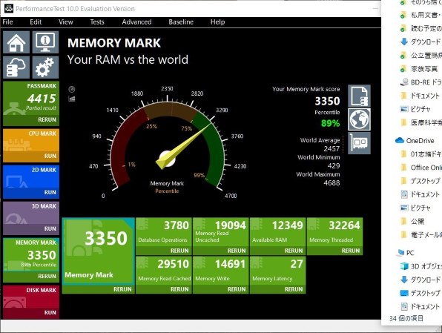Click the cloud baseline management icon
The image size is (442, 333).
pos(16,67)
